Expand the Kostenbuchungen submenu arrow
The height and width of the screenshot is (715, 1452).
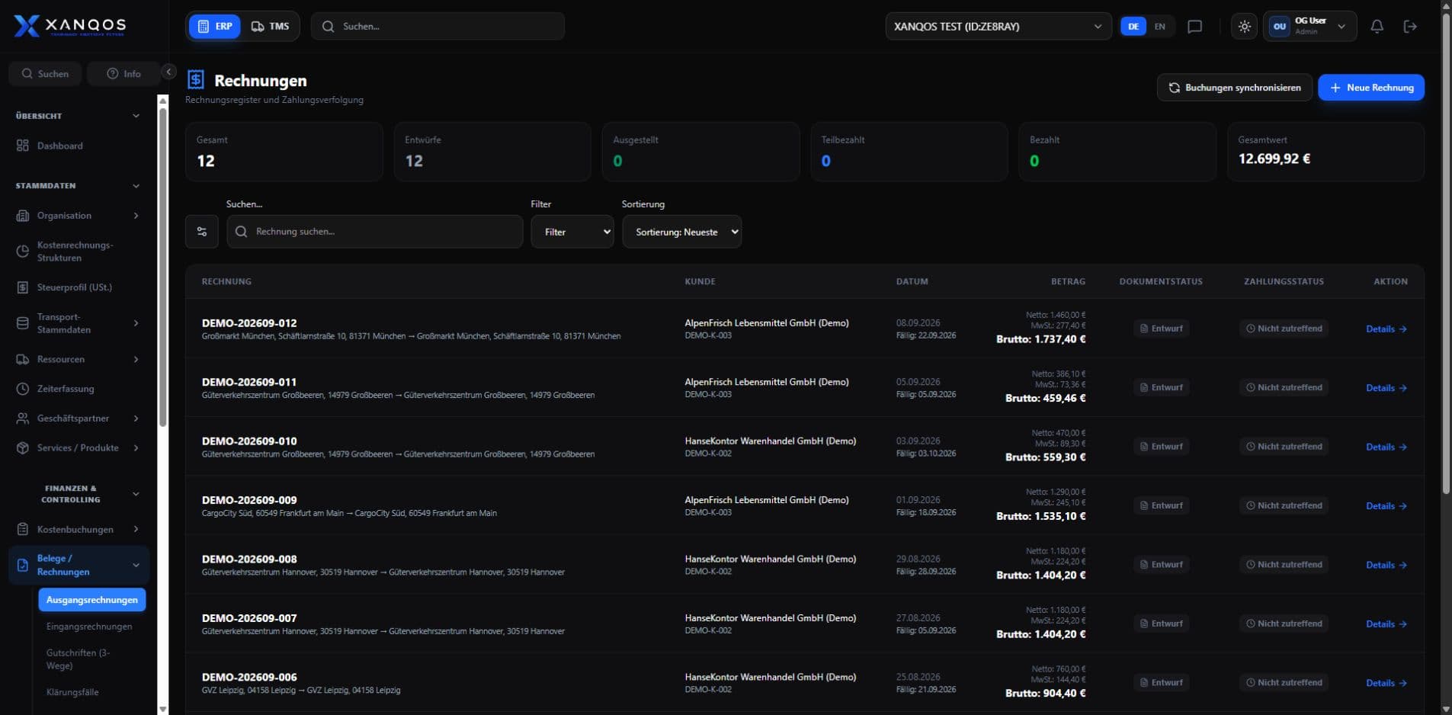(x=136, y=529)
